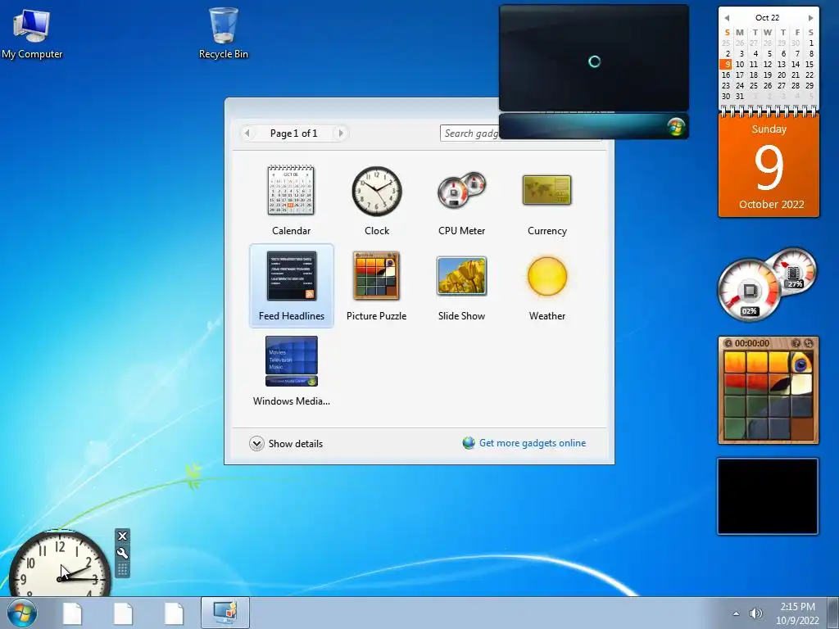This screenshot has height=629, width=839.
Task: Show the Picture Puzzle solved picture
Action: click(796, 343)
